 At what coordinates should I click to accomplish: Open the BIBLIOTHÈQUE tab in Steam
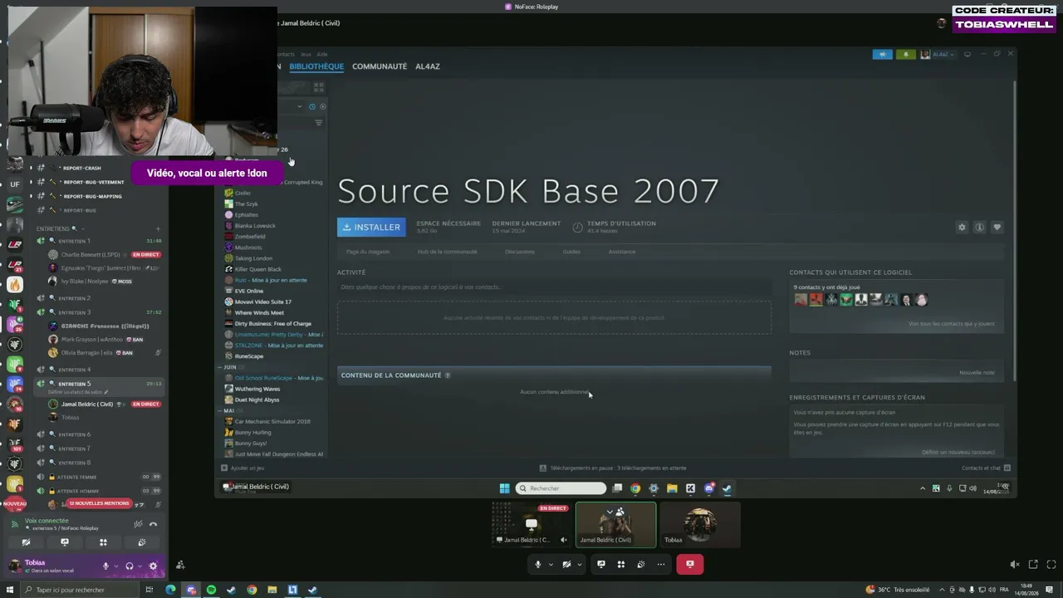[316, 66]
